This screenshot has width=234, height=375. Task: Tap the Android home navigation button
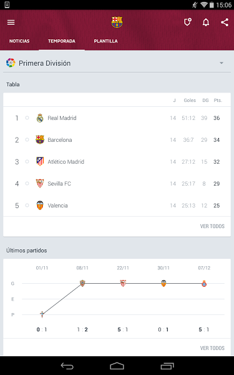click(x=117, y=366)
